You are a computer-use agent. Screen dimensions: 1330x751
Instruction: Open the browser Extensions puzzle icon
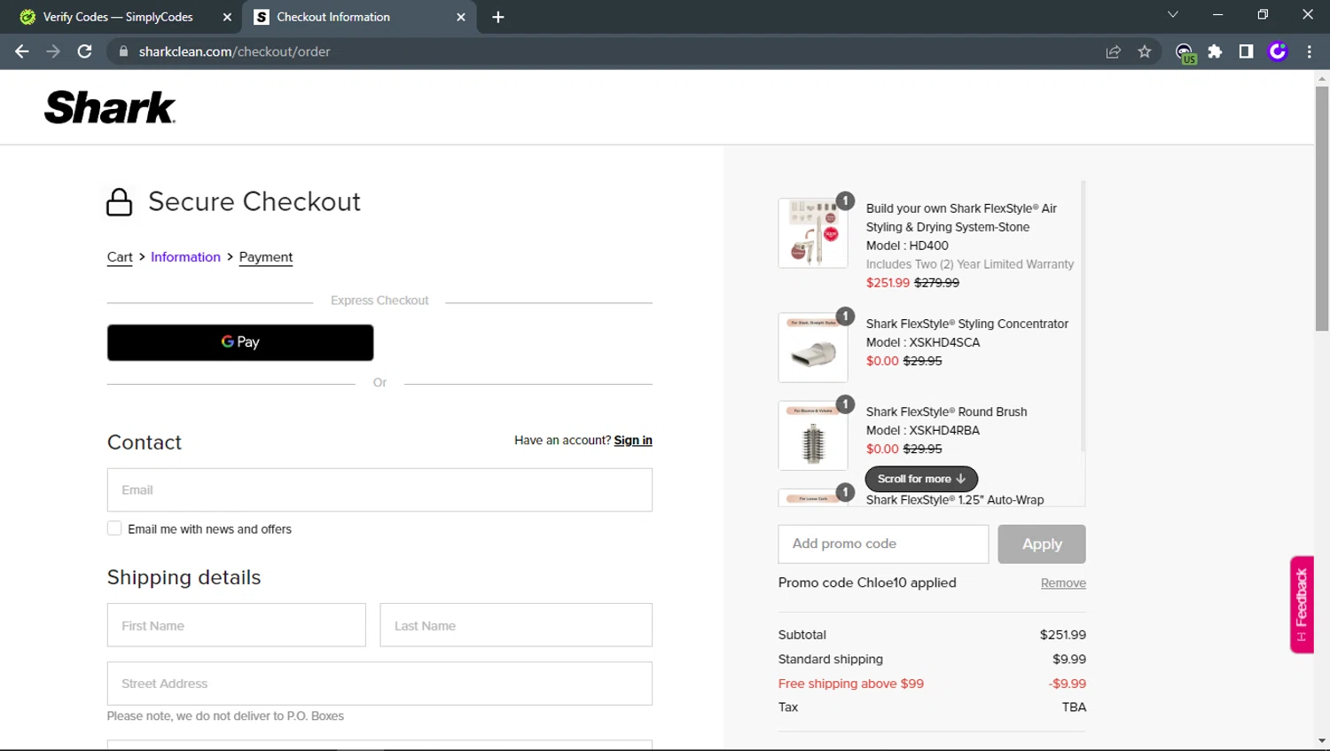point(1215,51)
